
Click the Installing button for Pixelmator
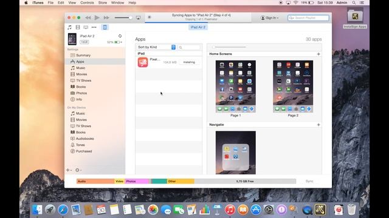click(x=189, y=62)
